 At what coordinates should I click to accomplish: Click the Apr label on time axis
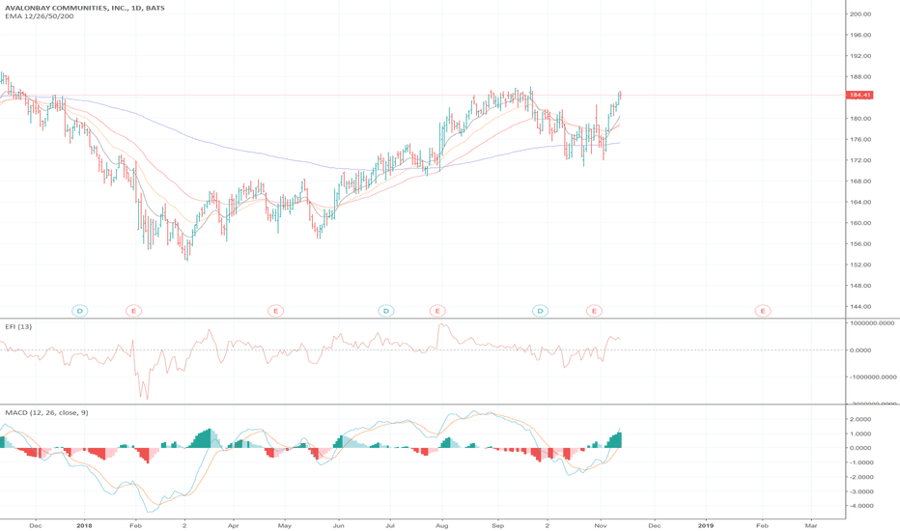(x=233, y=526)
